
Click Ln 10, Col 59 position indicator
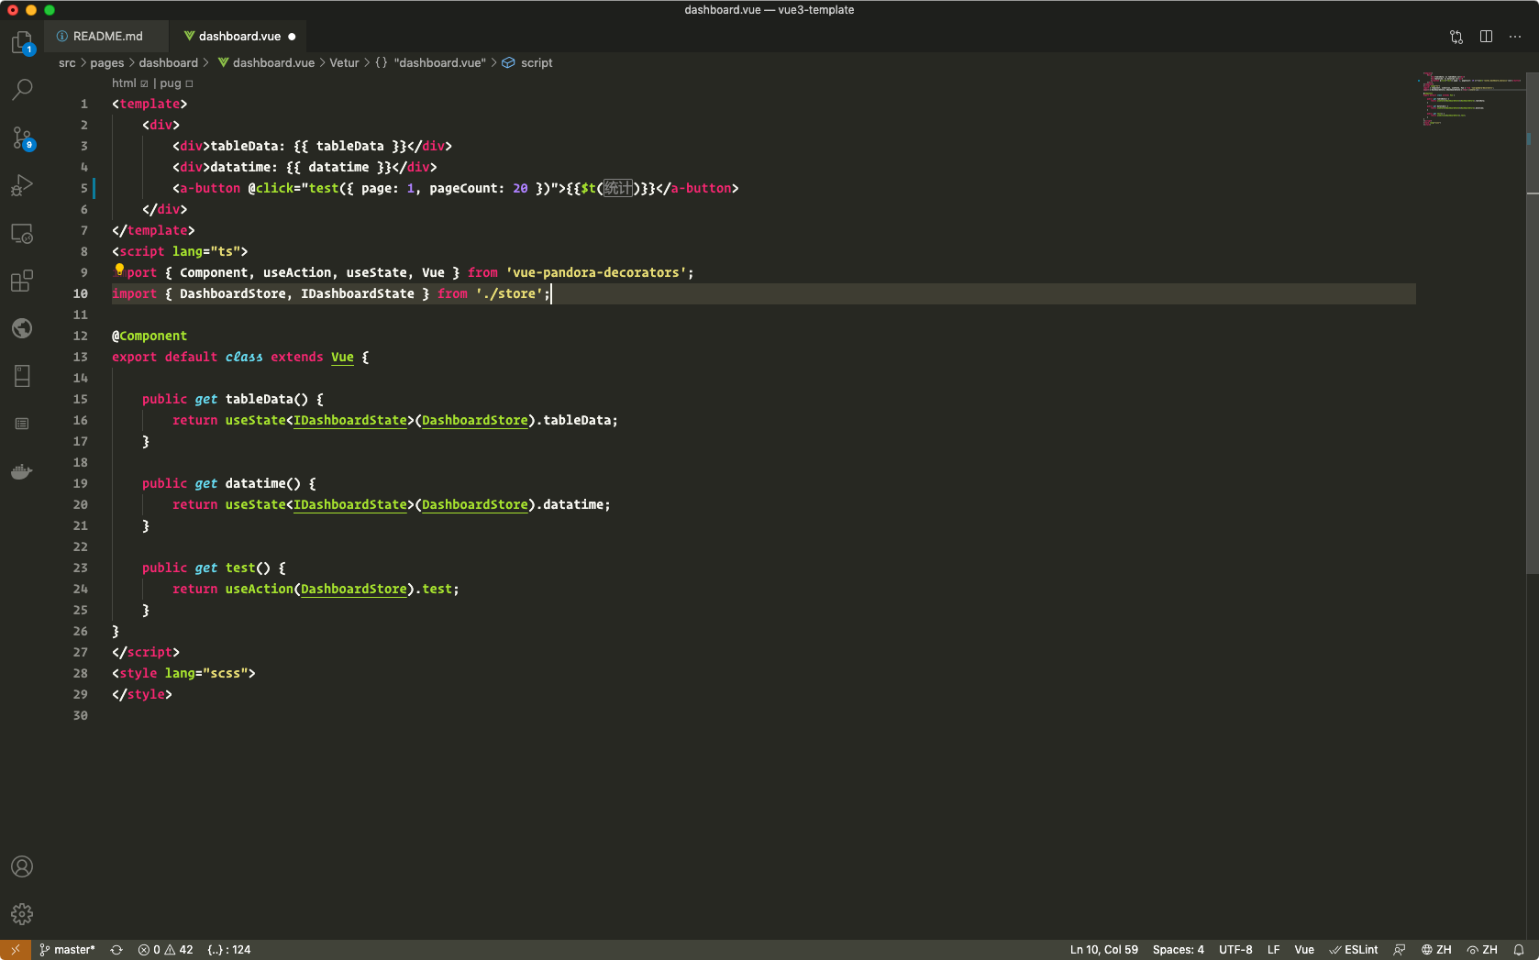click(1103, 950)
